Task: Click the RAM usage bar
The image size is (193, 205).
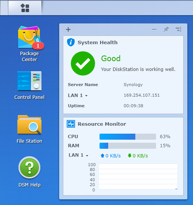Action: point(128,146)
